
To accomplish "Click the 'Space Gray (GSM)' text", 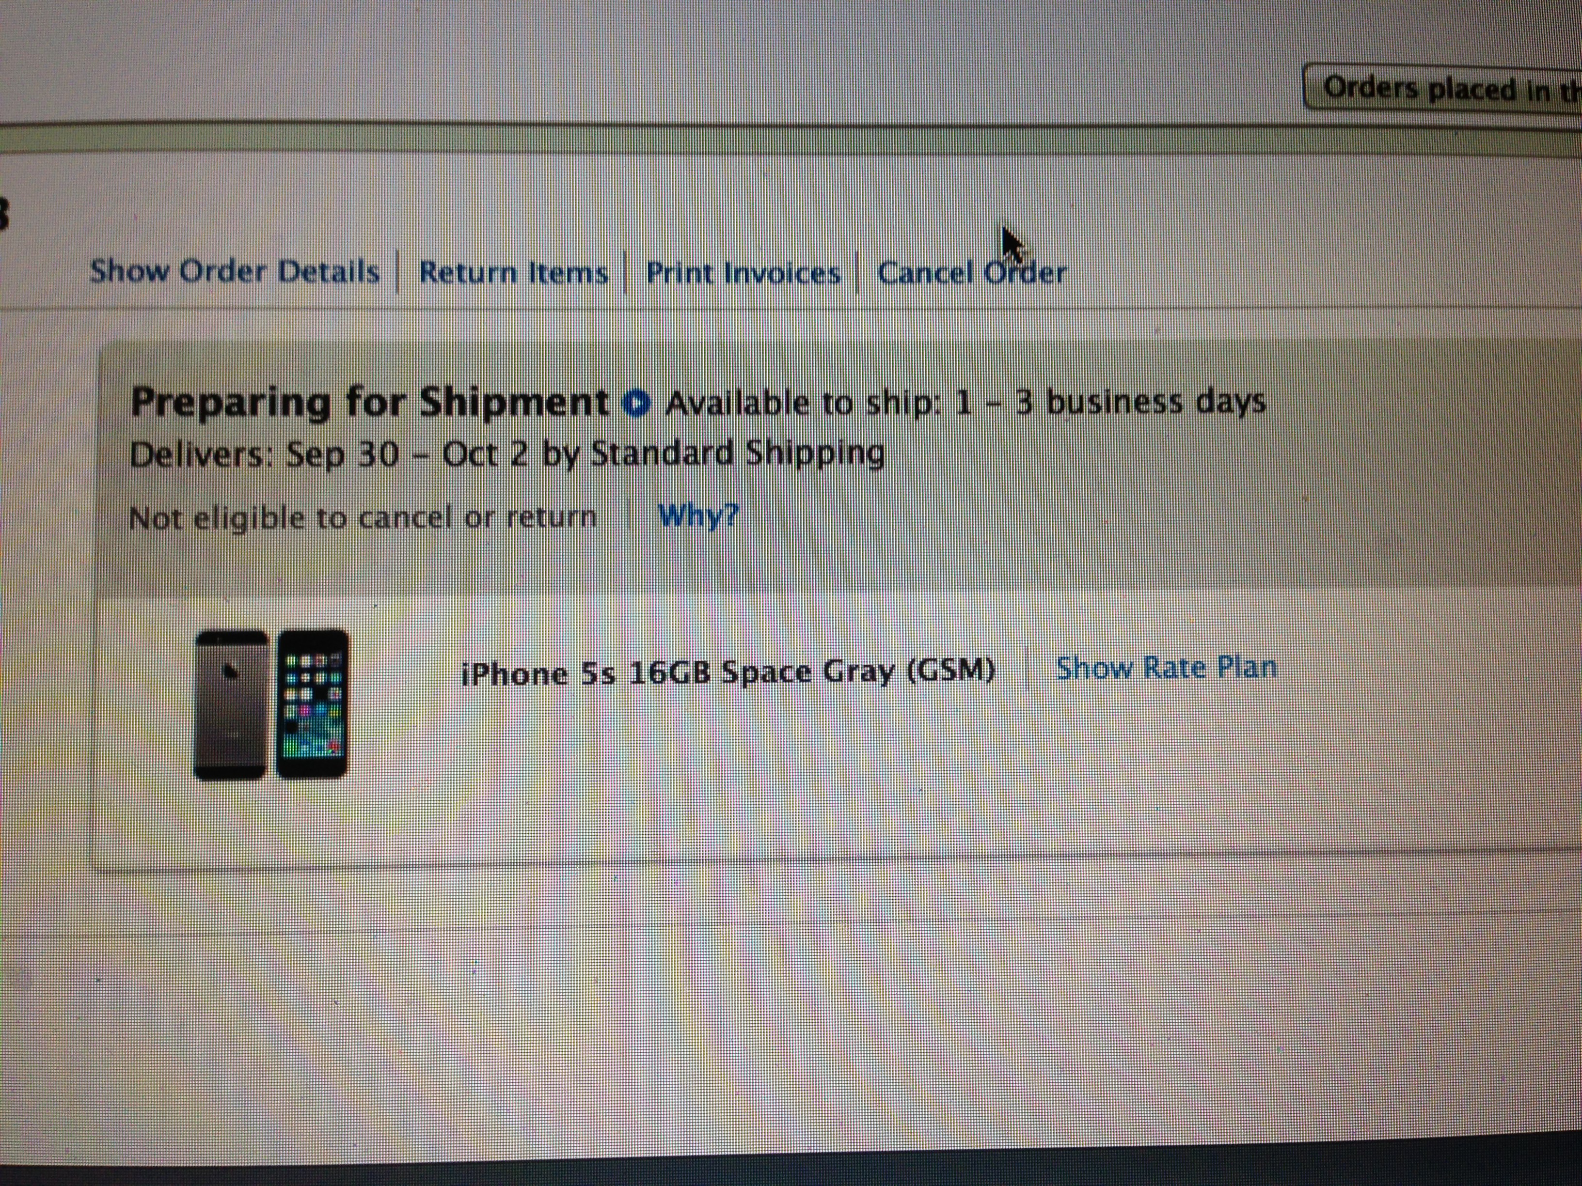I will coord(858,672).
